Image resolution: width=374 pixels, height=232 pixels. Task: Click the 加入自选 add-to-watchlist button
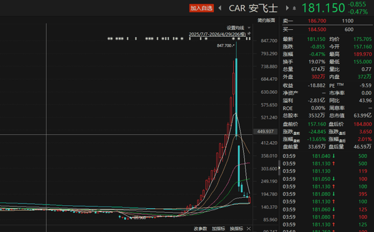click(x=201, y=8)
